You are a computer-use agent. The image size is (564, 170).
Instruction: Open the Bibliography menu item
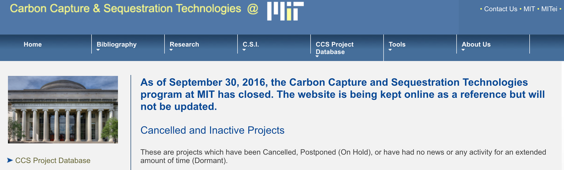(117, 44)
